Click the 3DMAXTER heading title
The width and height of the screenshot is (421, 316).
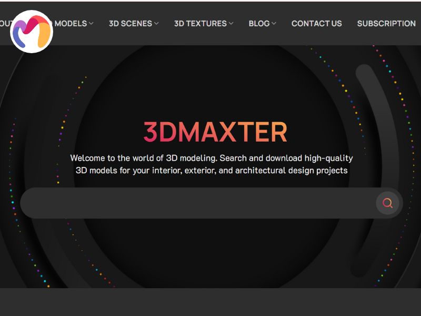tap(214, 131)
